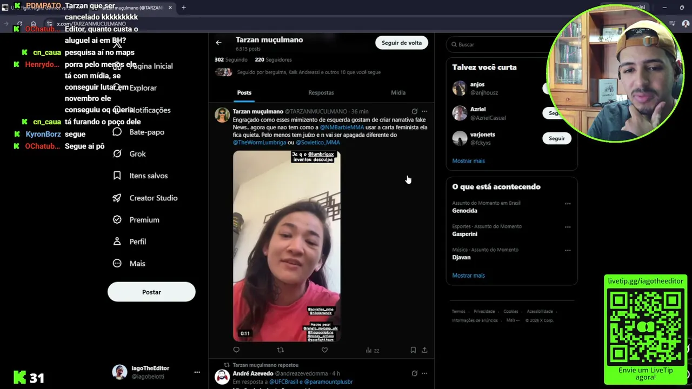Play the video in Tarzan muçulmano's post

tap(287, 246)
